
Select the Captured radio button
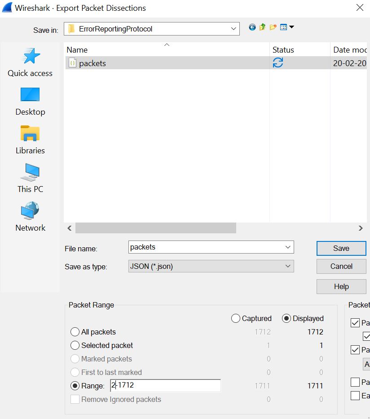[235, 318]
